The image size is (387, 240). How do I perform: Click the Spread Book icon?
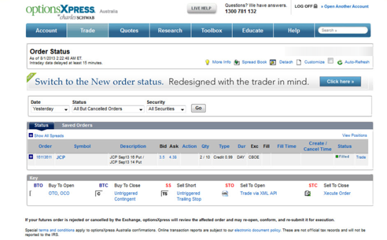(x=237, y=62)
